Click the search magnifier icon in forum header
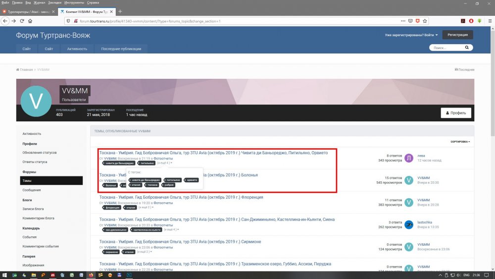 point(468,48)
